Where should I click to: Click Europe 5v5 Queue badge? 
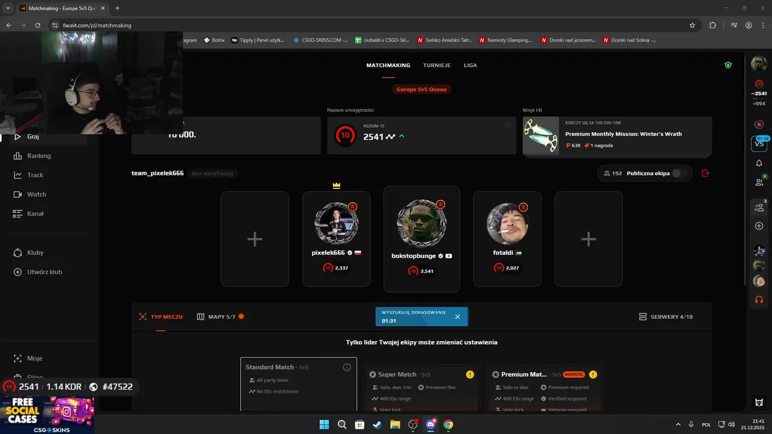(422, 89)
